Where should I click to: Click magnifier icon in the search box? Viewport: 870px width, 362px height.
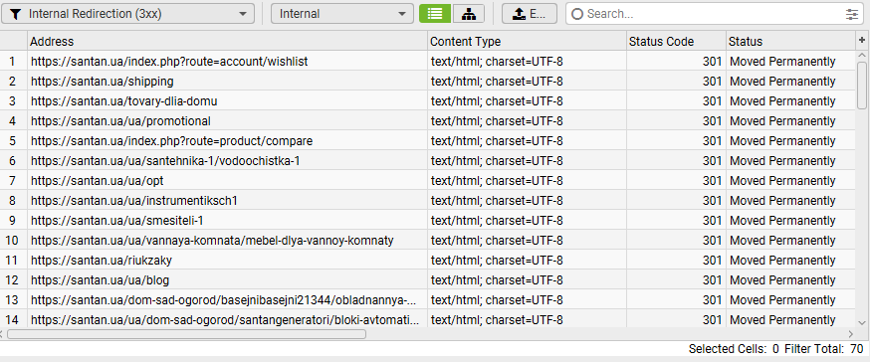[x=577, y=14]
